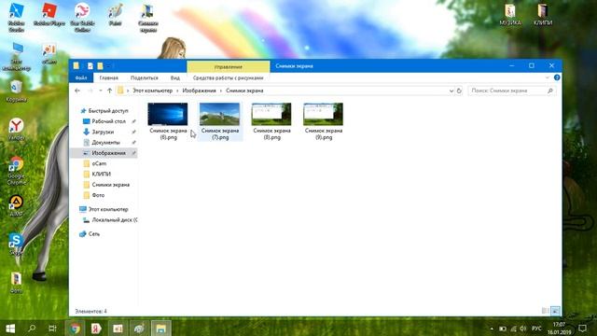This screenshot has height=336, width=597.
Task: Open the Поделиться ribbon tab
Action: [x=145, y=77]
